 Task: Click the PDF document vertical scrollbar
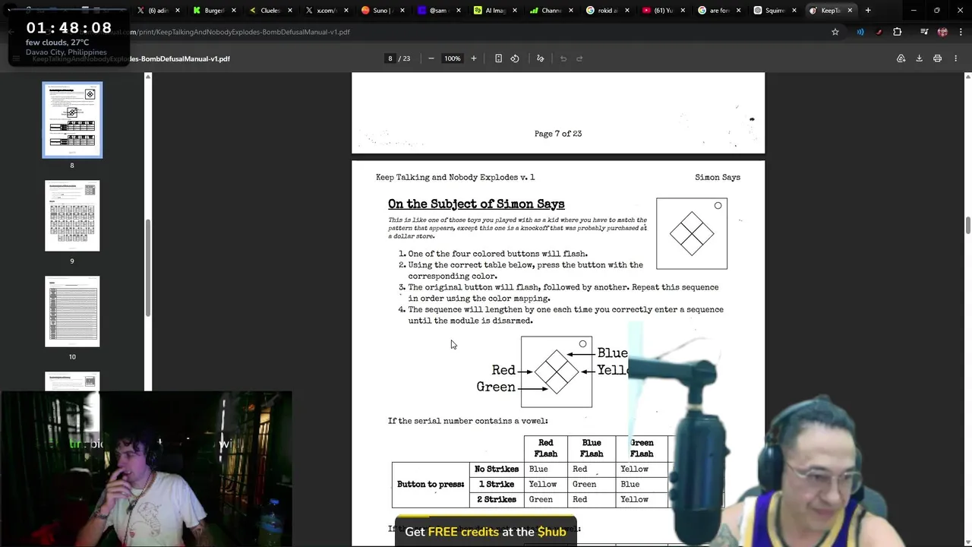point(967,226)
